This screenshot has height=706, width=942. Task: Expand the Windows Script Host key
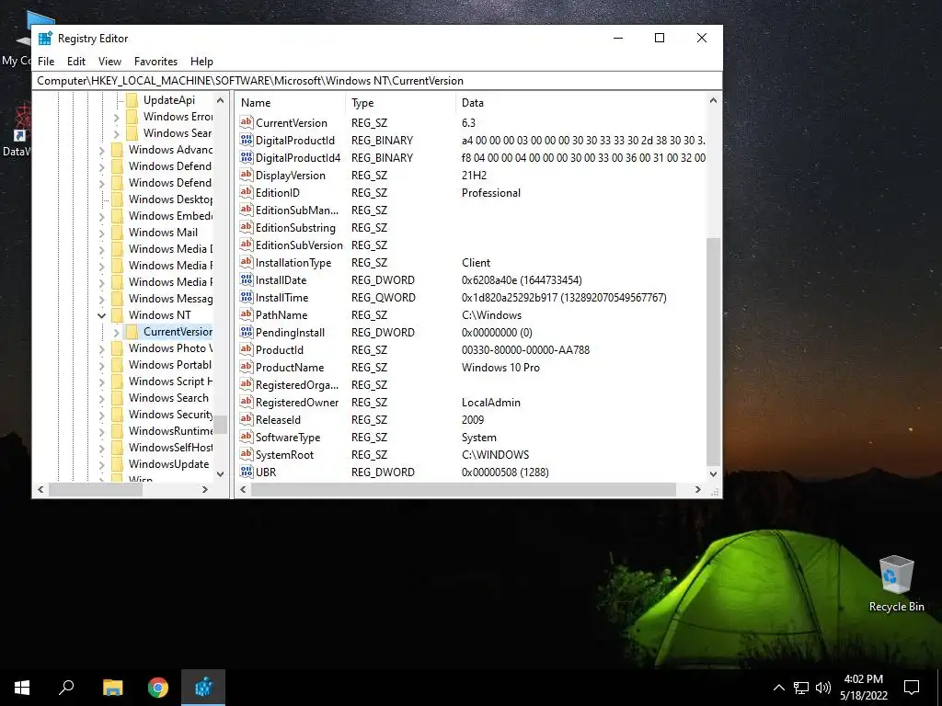tap(101, 381)
